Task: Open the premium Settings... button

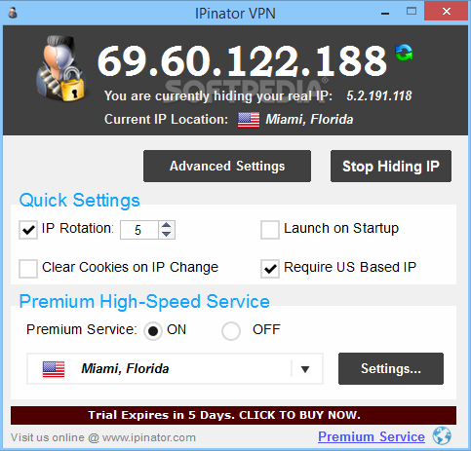Action: tap(391, 368)
